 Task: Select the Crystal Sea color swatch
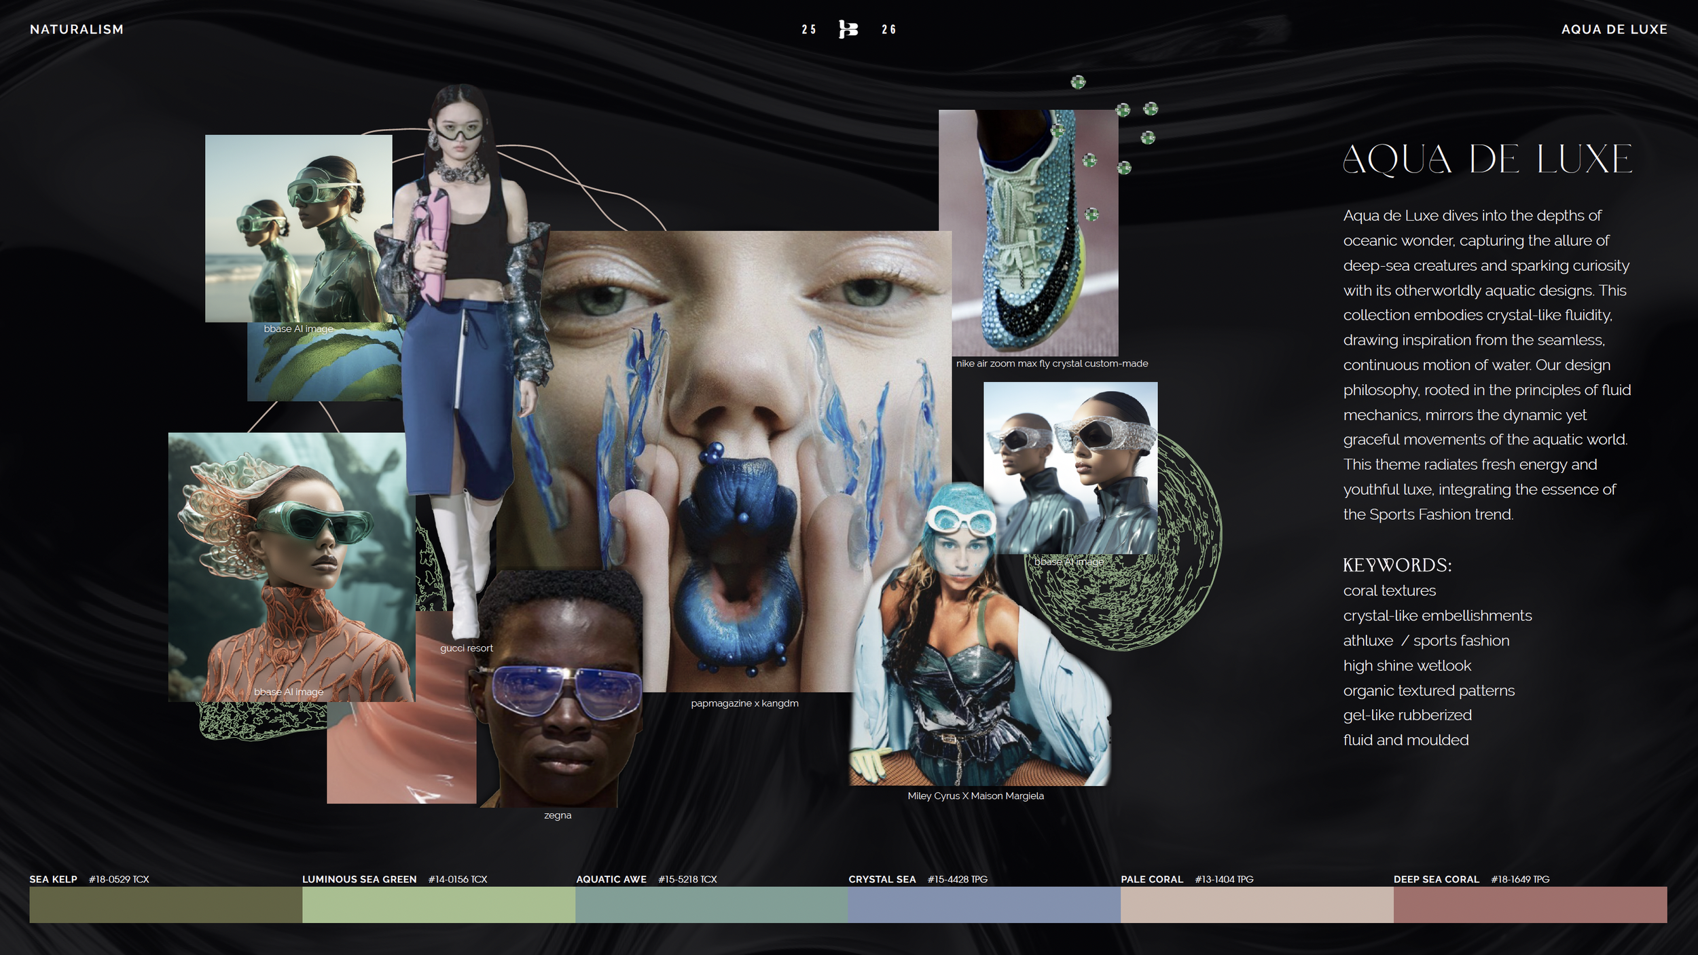click(984, 904)
